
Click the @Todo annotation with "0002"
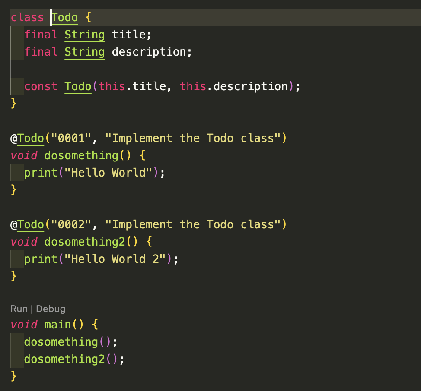(x=27, y=224)
